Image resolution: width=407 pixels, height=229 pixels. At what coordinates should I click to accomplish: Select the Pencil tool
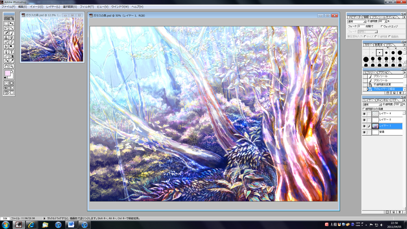(12, 42)
